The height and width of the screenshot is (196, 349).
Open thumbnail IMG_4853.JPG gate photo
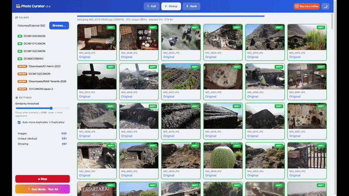pos(307,155)
